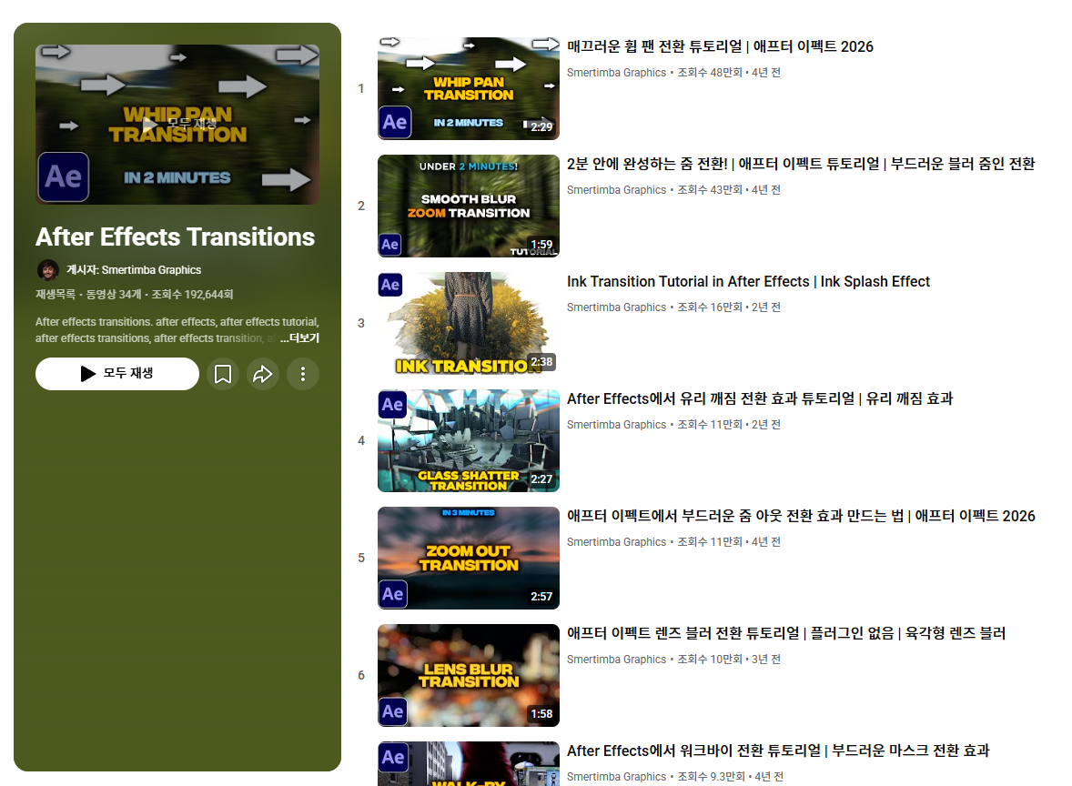Open Ink Transition thumbnail 2:38

point(469,323)
